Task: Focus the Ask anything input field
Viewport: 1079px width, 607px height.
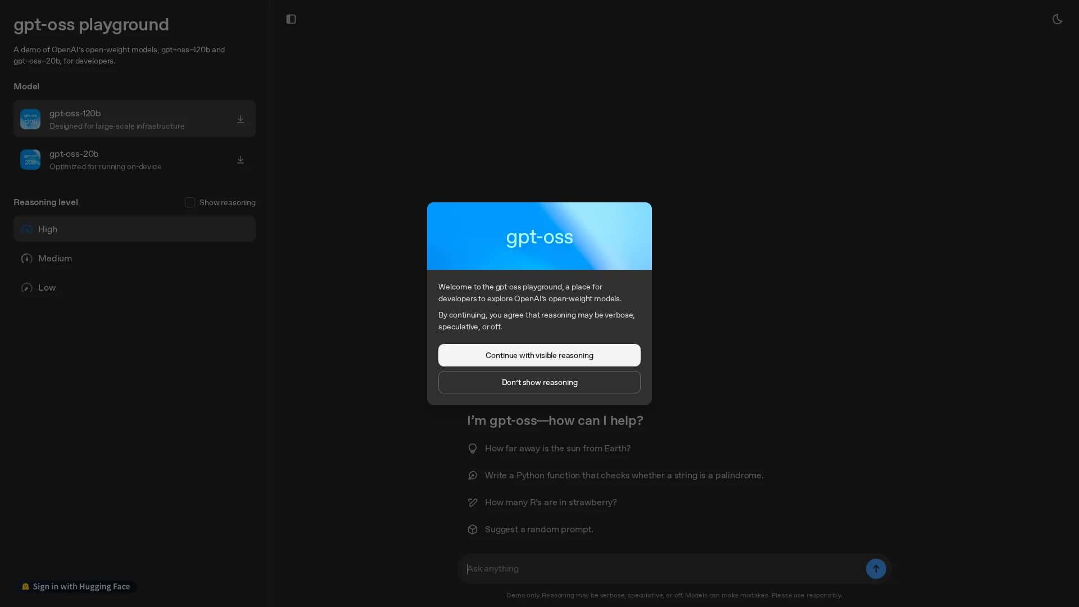Action: pos(663,569)
